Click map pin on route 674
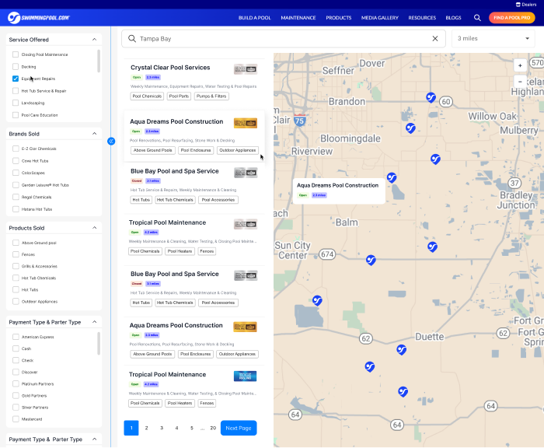Screen dimensions: 544x448 click(x=371, y=260)
